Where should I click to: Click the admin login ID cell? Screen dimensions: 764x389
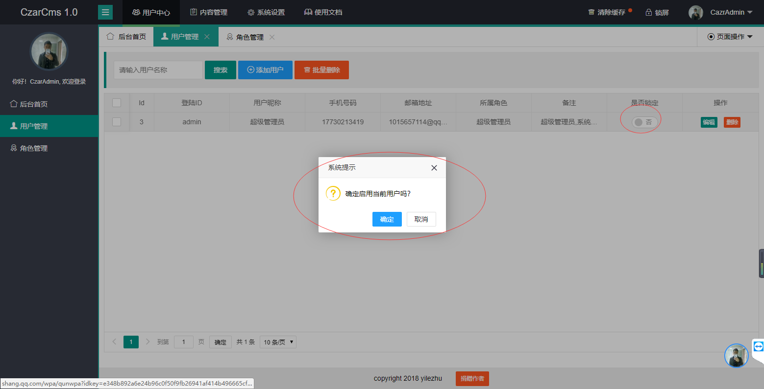coord(192,122)
